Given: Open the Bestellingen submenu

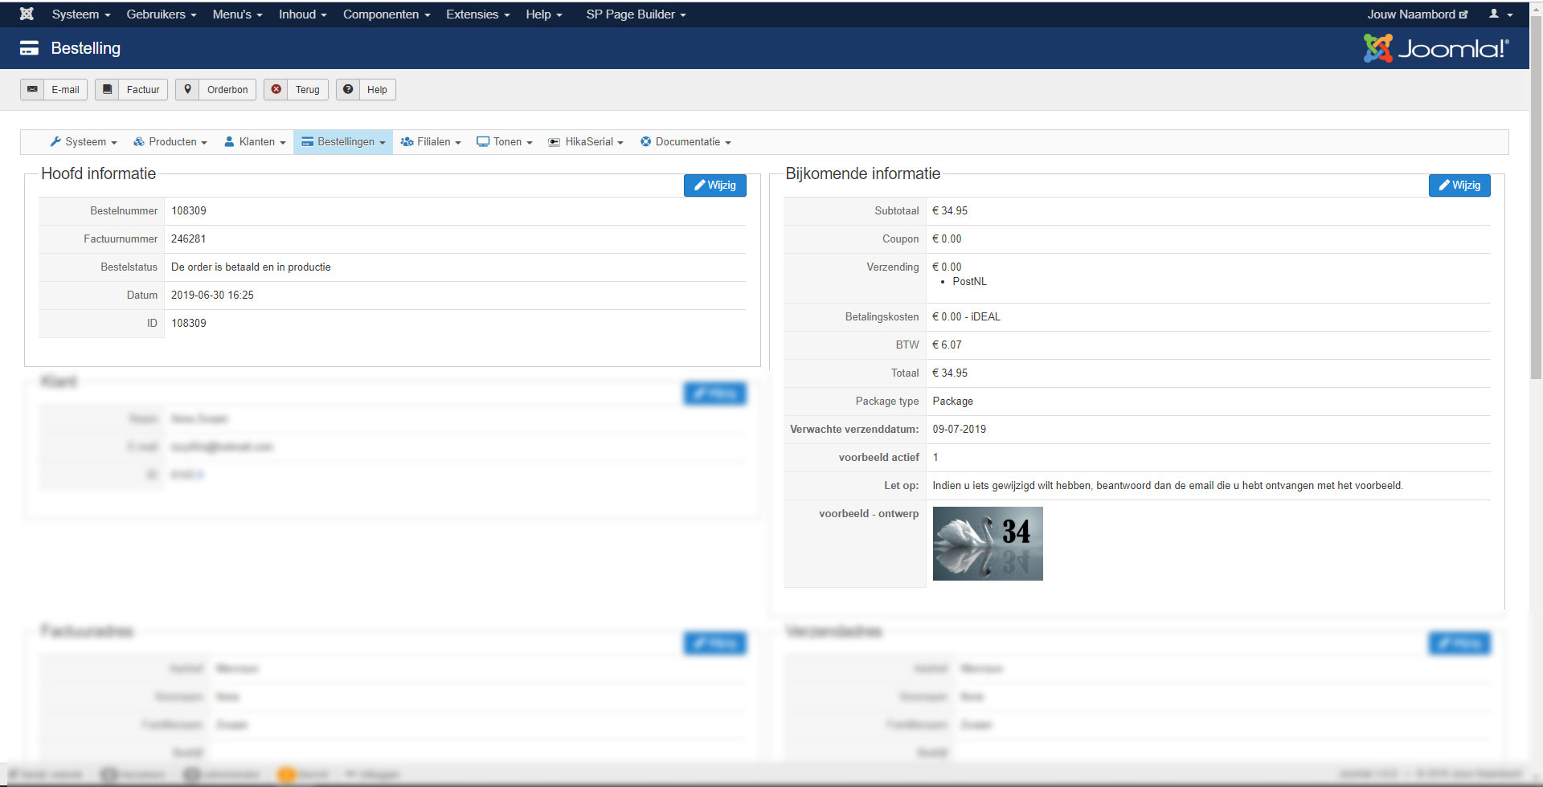Looking at the screenshot, I should [x=343, y=142].
